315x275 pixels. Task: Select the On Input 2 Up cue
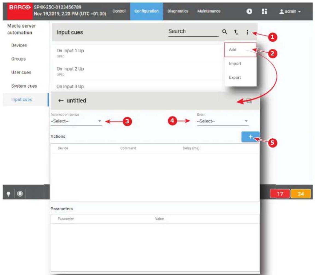click(x=70, y=69)
